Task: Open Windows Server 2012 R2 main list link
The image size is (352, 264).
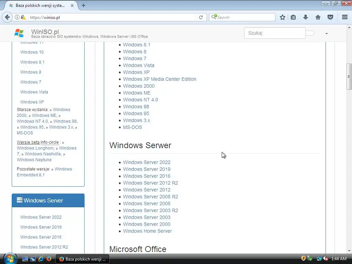Action: point(151,183)
